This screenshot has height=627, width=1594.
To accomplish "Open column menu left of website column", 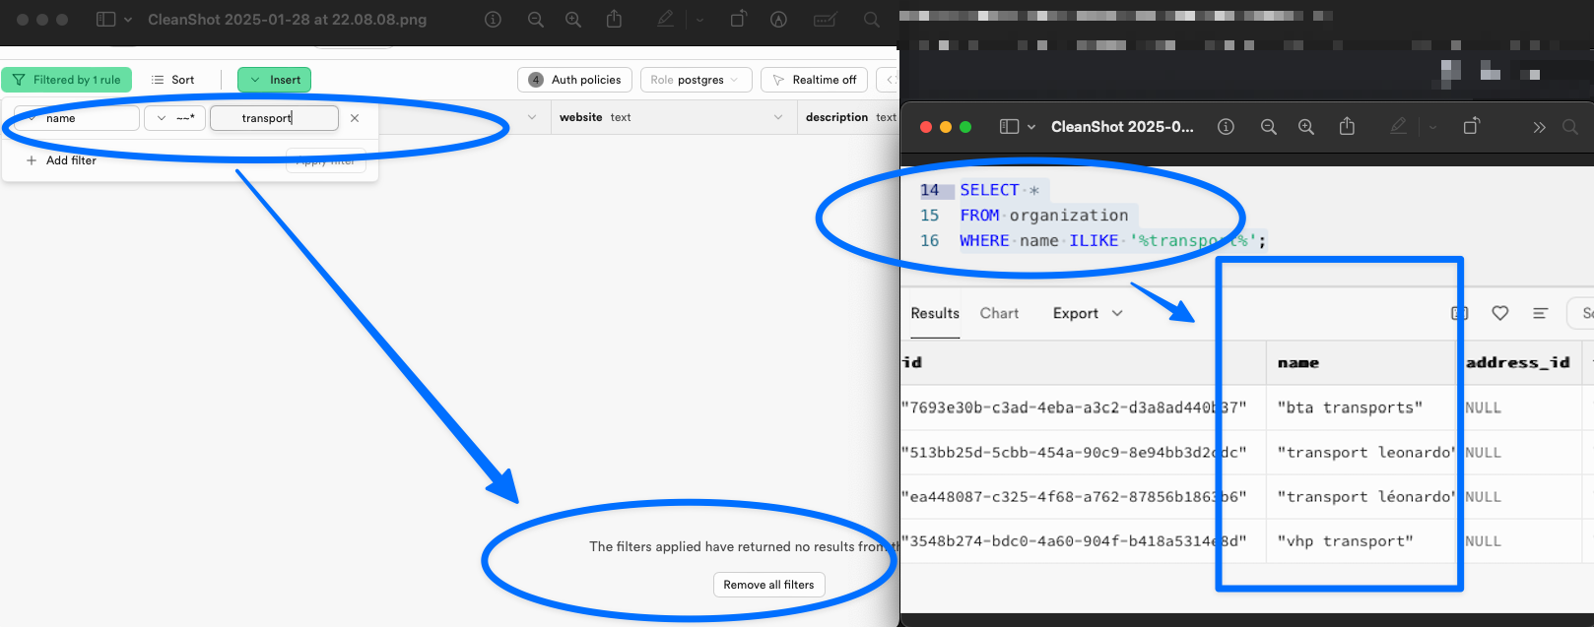I will (532, 117).
